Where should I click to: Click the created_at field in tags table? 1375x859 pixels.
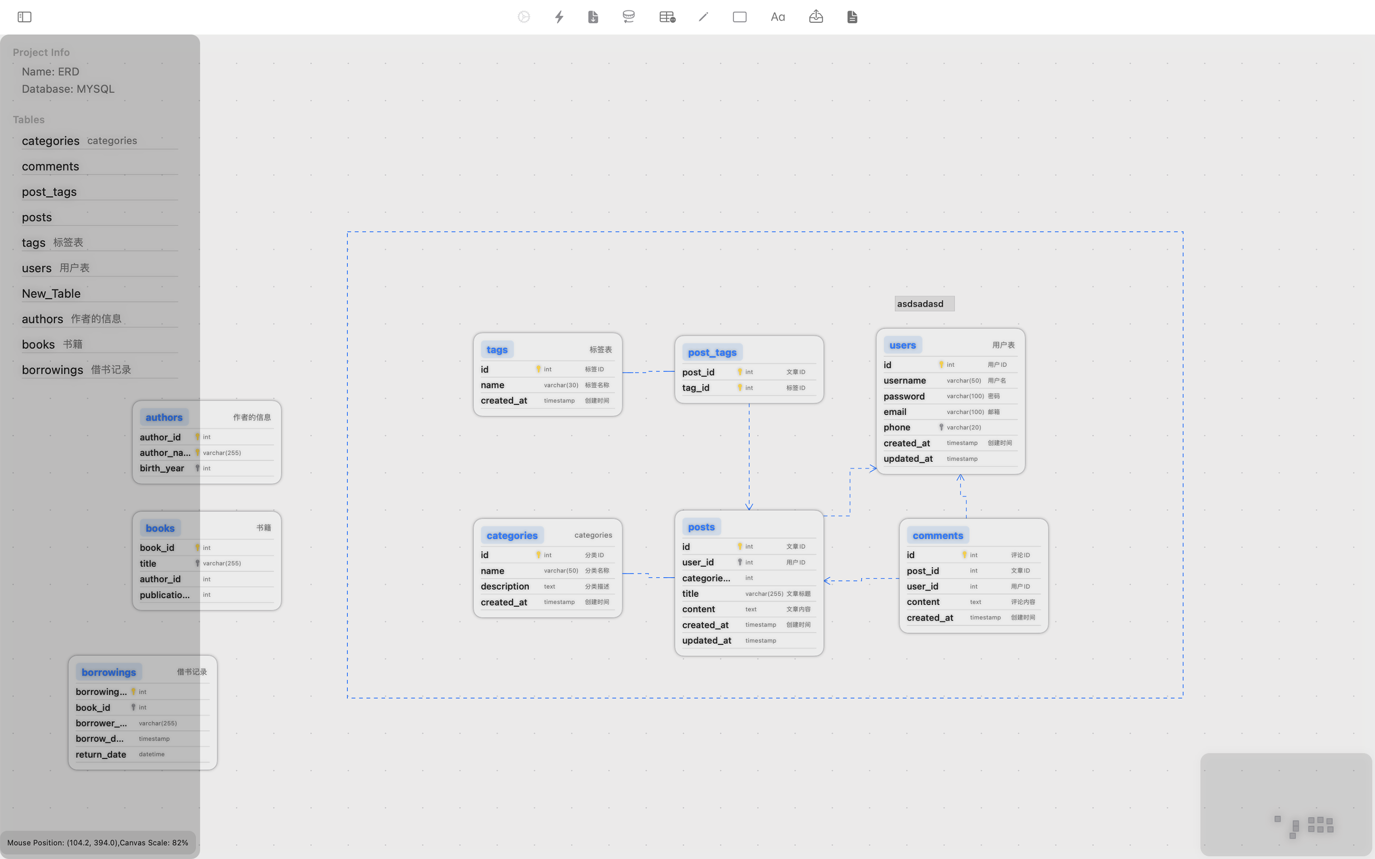(x=547, y=400)
